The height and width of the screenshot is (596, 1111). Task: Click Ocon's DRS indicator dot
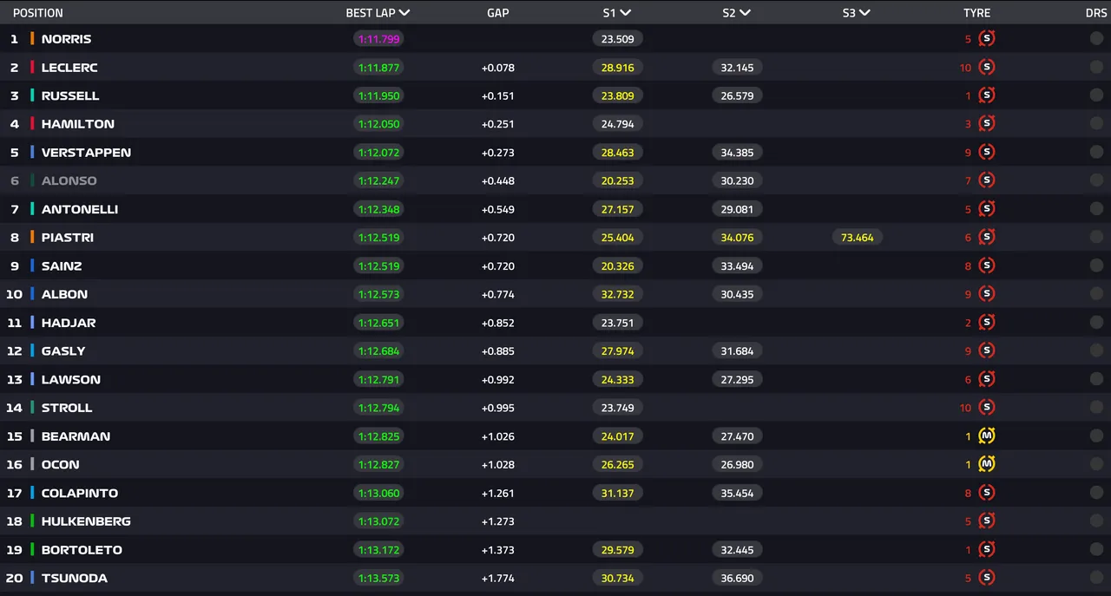point(1096,464)
